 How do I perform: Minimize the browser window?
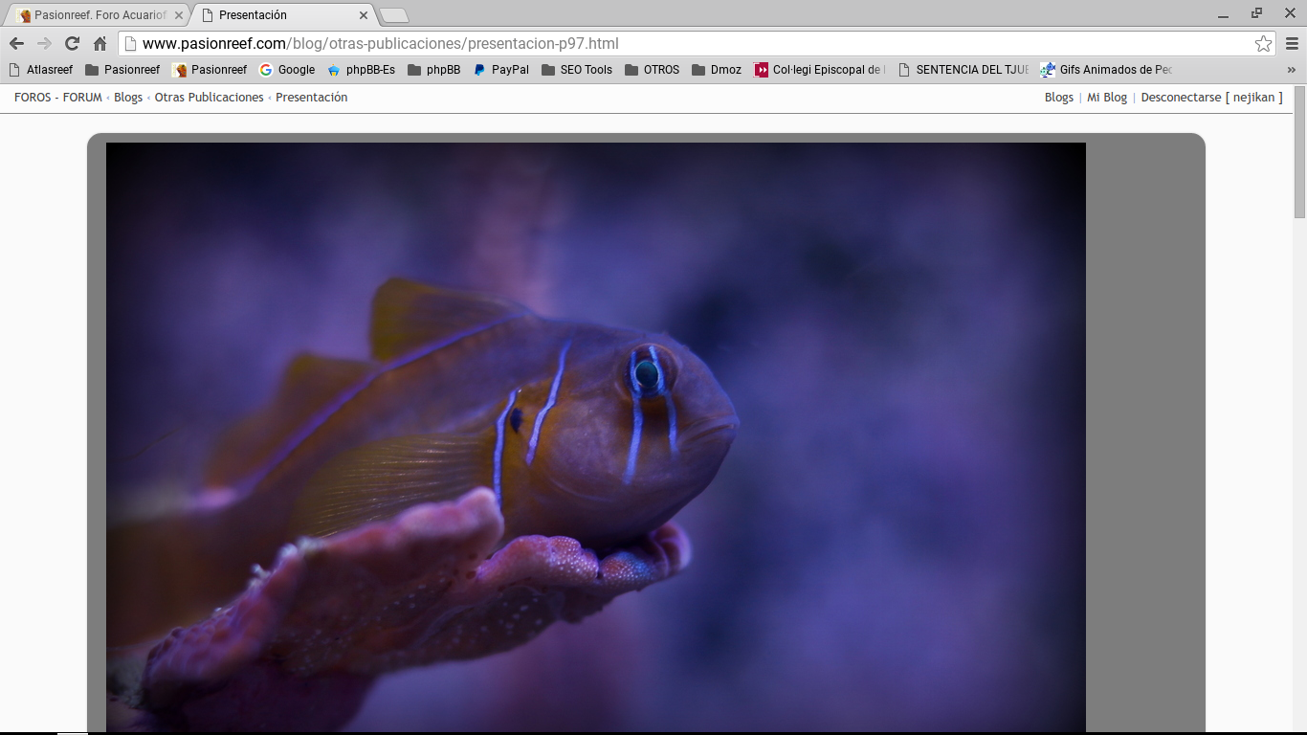tap(1225, 14)
